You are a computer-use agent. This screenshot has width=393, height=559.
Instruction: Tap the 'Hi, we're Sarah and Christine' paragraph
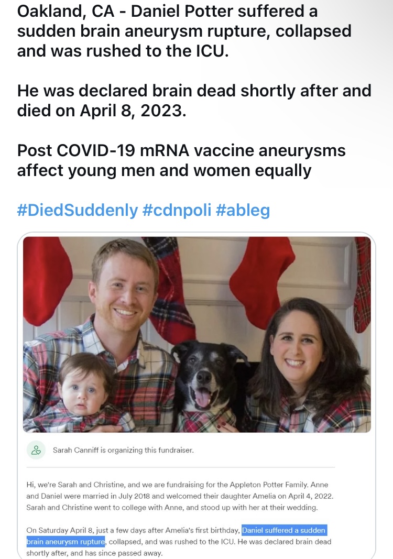(x=178, y=496)
